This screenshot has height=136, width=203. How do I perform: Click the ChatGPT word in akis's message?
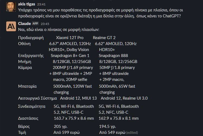click(172, 16)
